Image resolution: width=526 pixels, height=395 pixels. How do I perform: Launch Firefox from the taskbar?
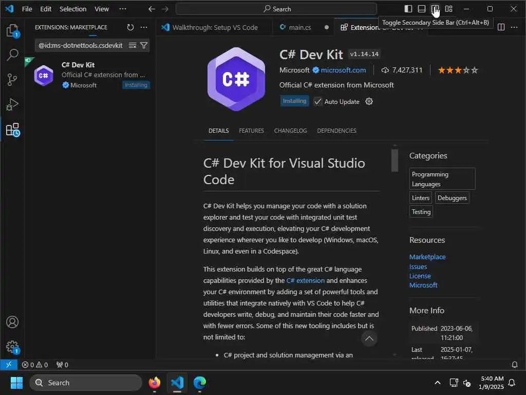154,383
